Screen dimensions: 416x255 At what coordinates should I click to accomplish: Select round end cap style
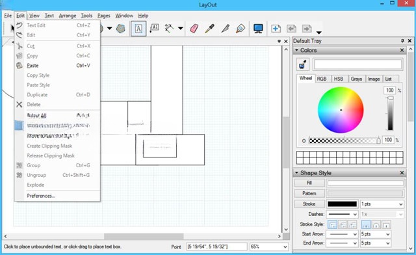(376, 224)
